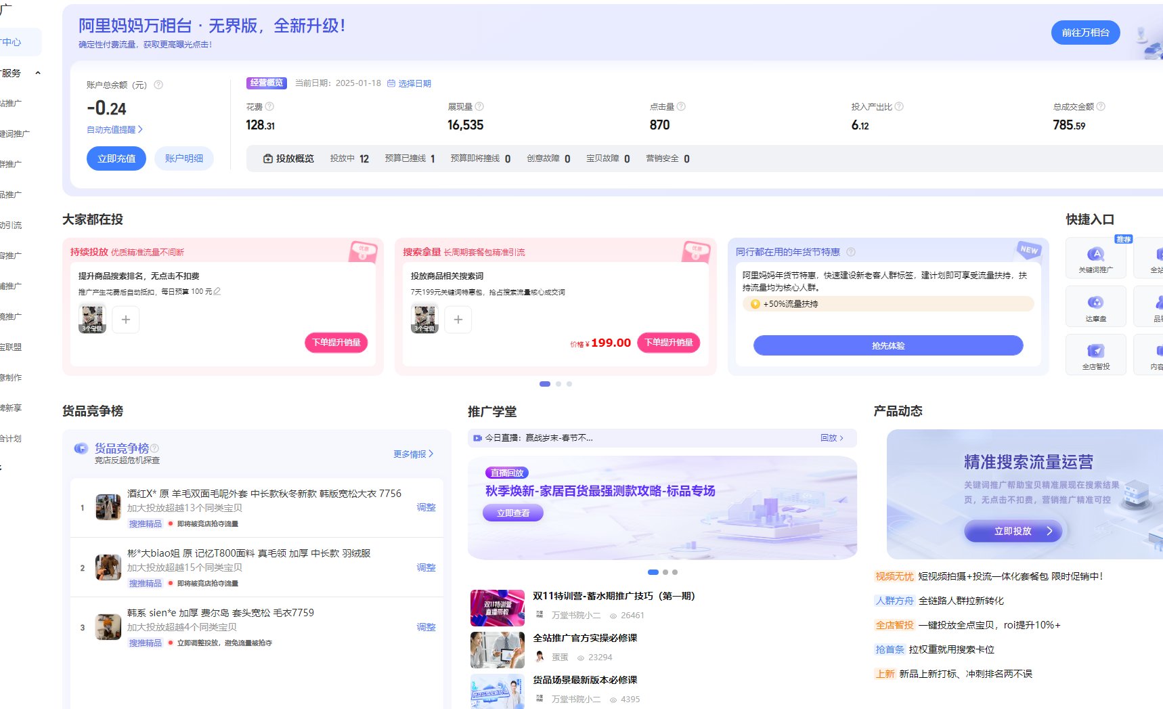This screenshot has width=1163, height=709.
Task: Click 下单提升销量 in 持续投放 card
Action: click(x=336, y=343)
